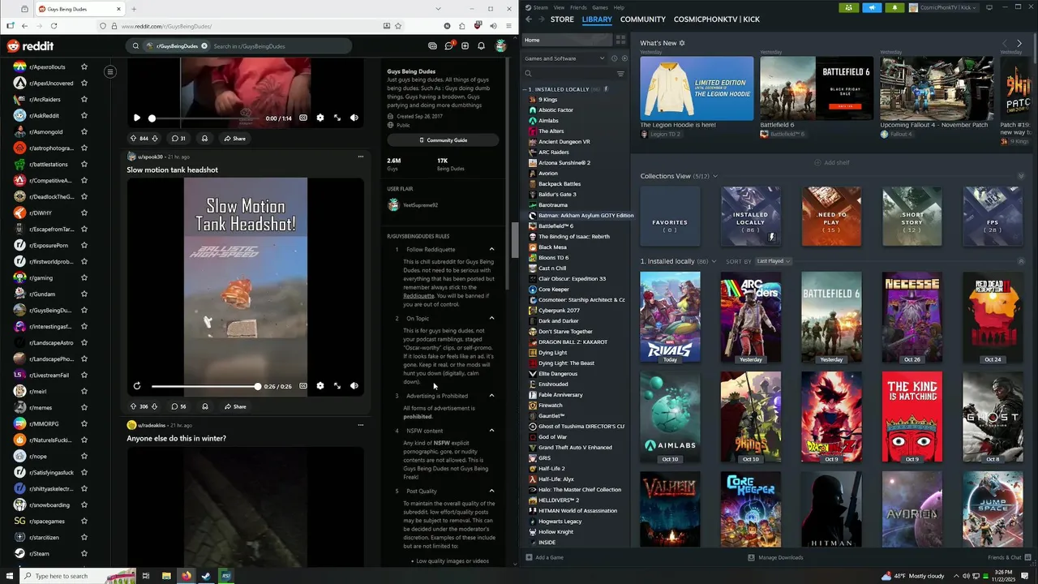Image resolution: width=1038 pixels, height=584 pixels.
Task: Collapse the Reddit left sidebar menu
Action: point(110,71)
